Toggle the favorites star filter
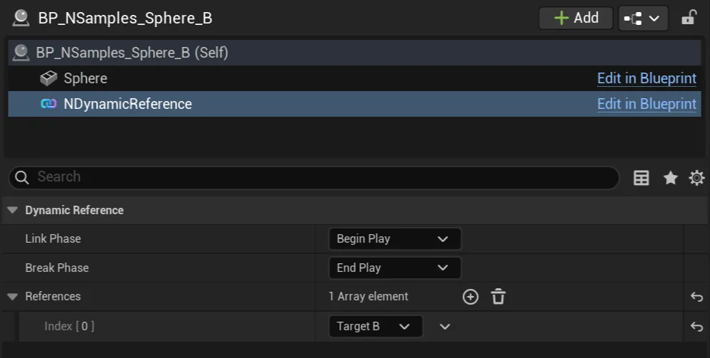This screenshot has height=358, width=710. click(670, 178)
